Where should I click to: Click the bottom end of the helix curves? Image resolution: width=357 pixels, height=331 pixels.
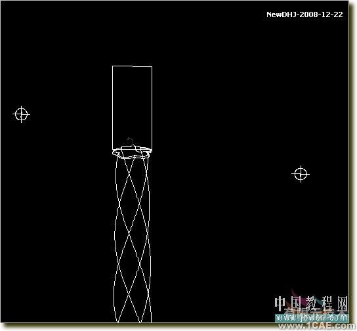[x=133, y=320]
